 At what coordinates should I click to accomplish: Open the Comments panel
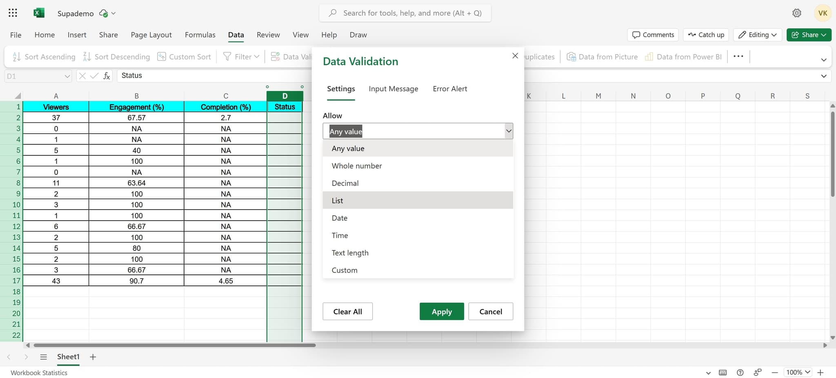coord(652,35)
